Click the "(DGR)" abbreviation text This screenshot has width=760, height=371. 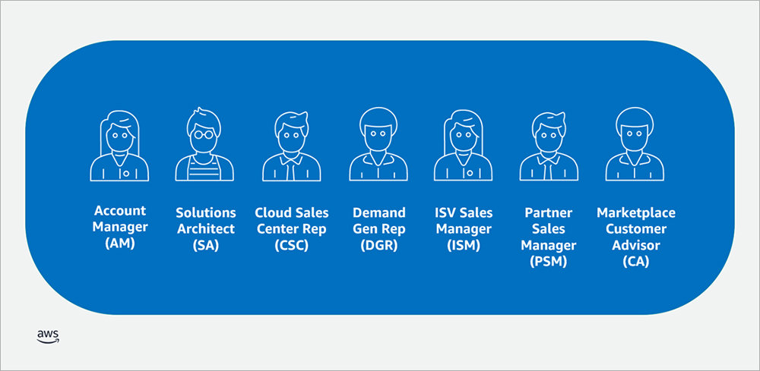378,246
